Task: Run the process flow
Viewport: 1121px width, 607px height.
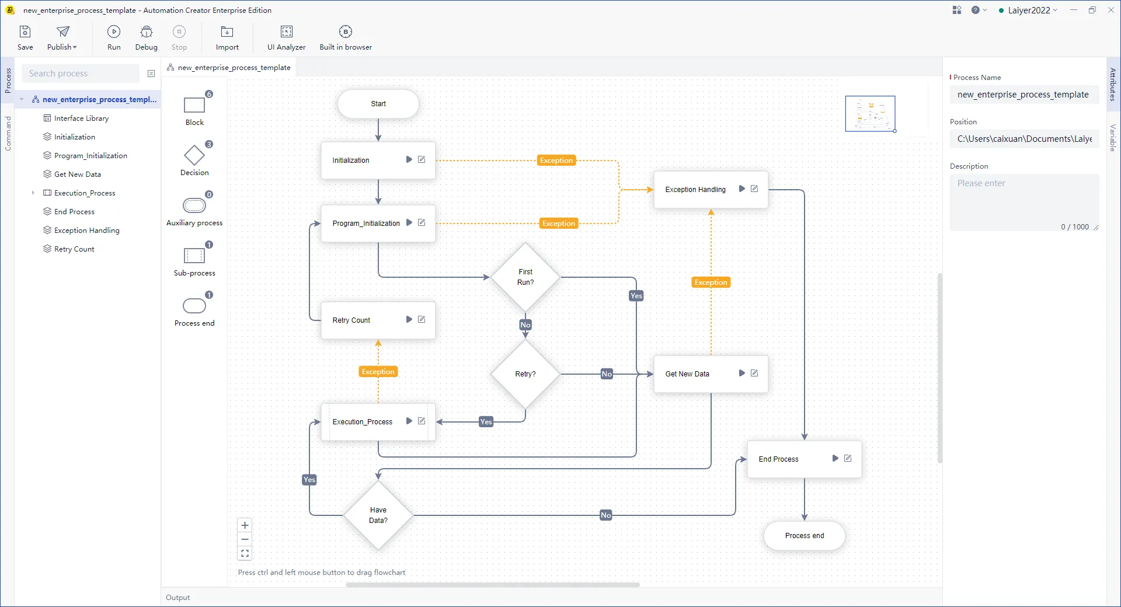Action: [x=114, y=38]
